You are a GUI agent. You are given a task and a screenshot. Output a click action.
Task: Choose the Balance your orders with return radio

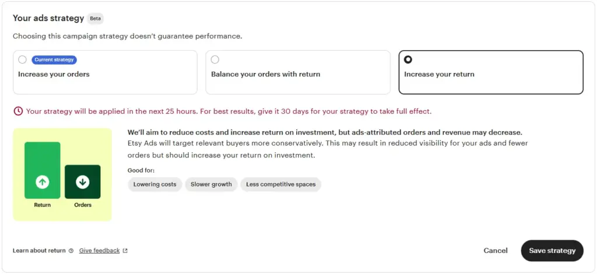215,59
